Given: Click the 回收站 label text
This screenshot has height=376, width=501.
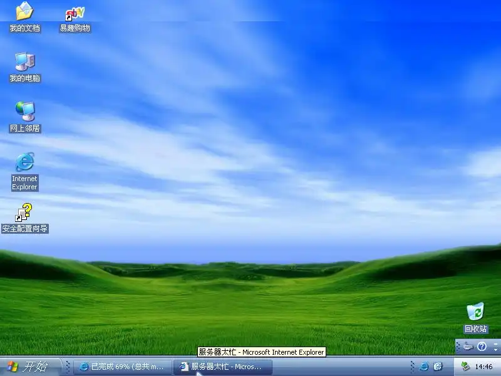Looking at the screenshot, I should coord(475,328).
